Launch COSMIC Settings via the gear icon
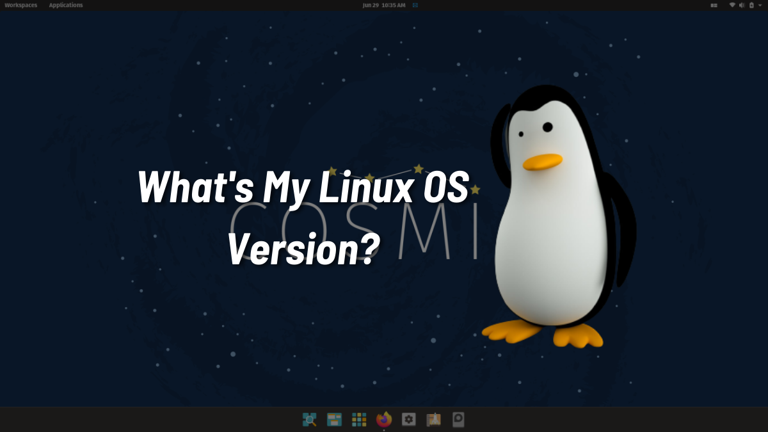 click(408, 420)
